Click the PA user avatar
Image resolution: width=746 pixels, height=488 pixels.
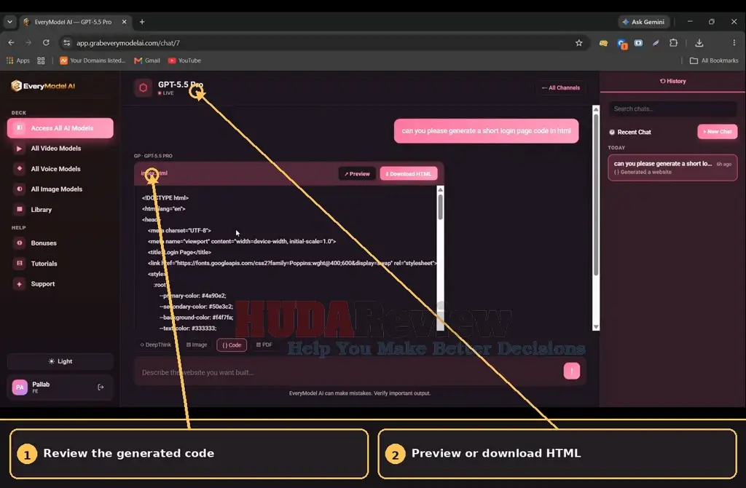pos(20,387)
